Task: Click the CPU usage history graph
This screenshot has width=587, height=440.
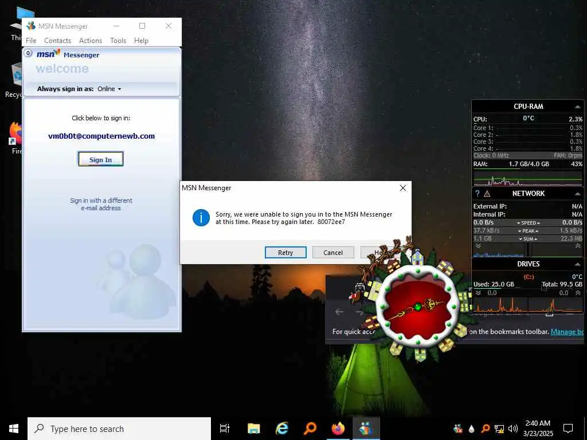Action: (528, 179)
